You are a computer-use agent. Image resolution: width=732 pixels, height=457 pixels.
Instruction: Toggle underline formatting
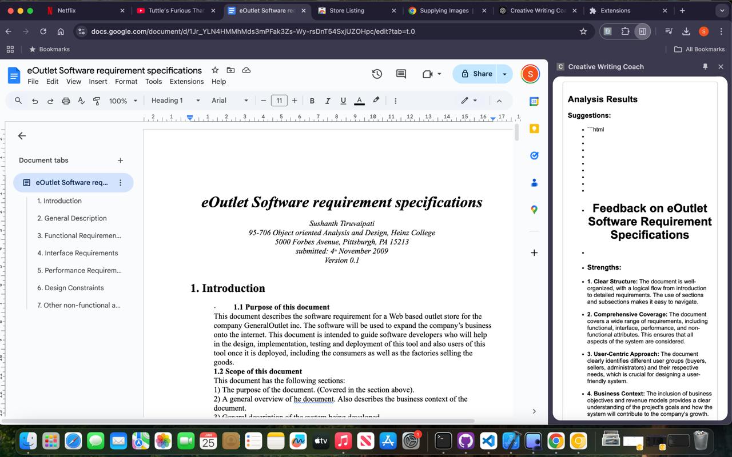343,101
